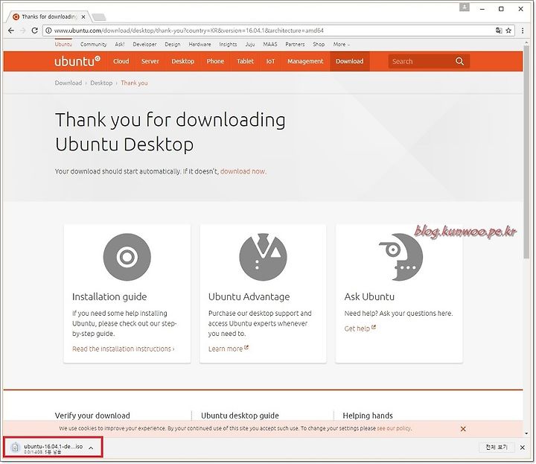Click the Insights top link
The width and height of the screenshot is (536, 464).
(x=228, y=44)
